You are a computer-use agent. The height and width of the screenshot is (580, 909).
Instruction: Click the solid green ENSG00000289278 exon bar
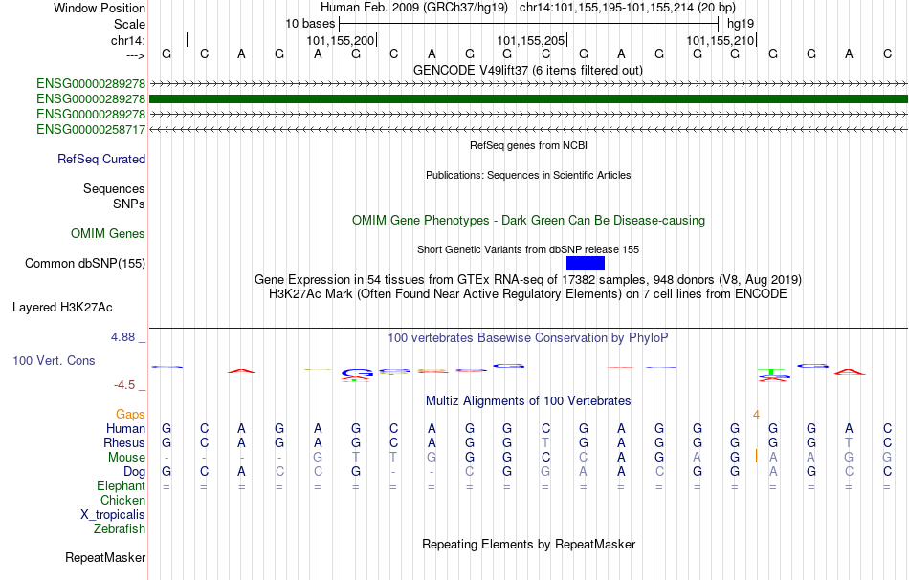[528, 99]
